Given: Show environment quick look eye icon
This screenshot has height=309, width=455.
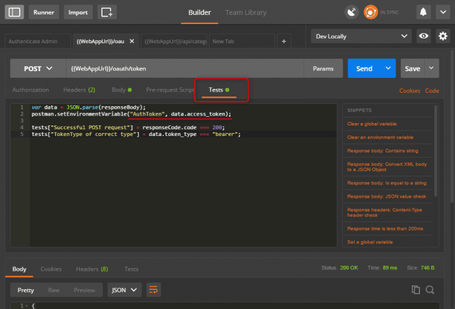Looking at the screenshot, I should [423, 36].
